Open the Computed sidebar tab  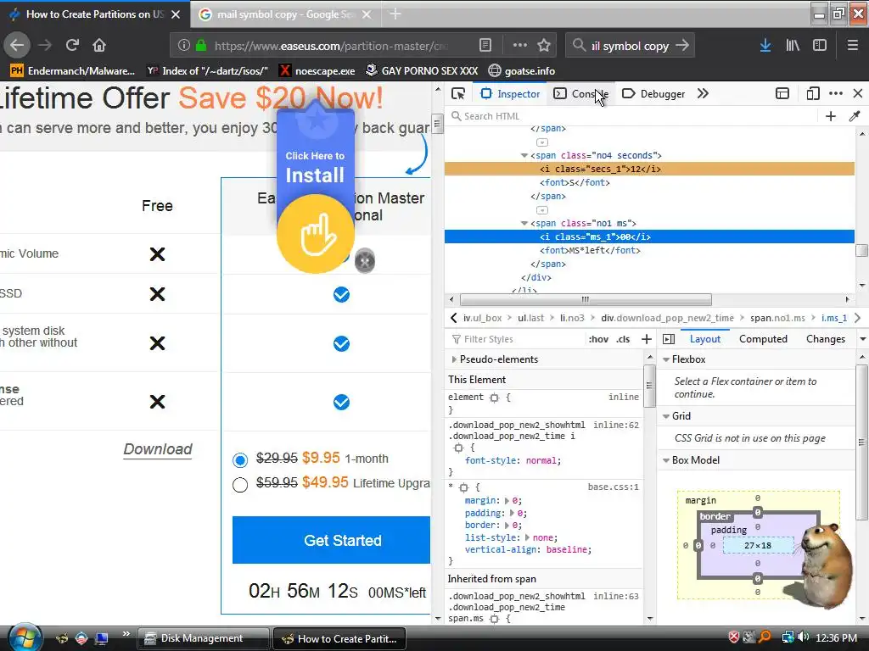763,339
